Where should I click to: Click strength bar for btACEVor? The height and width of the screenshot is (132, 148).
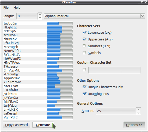(x=60, y=86)
